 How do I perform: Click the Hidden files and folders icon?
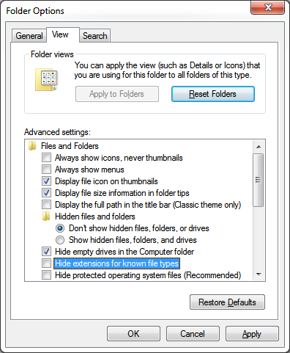click(x=46, y=216)
